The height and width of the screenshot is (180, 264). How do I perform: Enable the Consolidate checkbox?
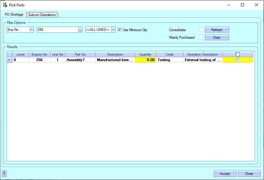[x=201, y=30]
